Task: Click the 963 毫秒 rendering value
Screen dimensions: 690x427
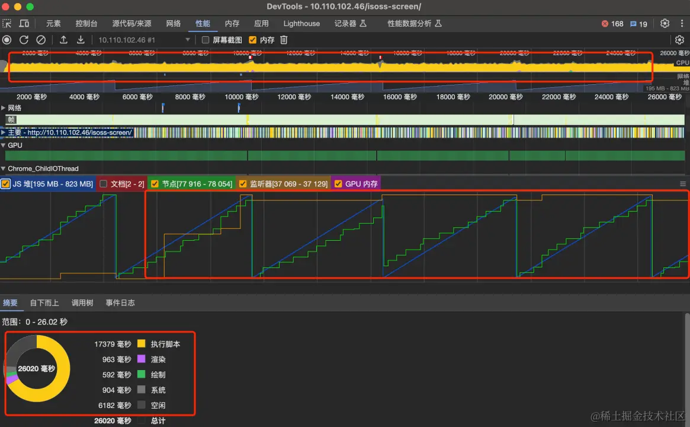Action: pyautogui.click(x=117, y=359)
